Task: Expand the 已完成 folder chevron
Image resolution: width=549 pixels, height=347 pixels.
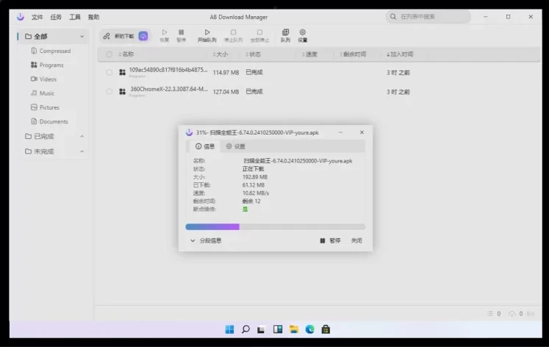Action: coord(82,136)
